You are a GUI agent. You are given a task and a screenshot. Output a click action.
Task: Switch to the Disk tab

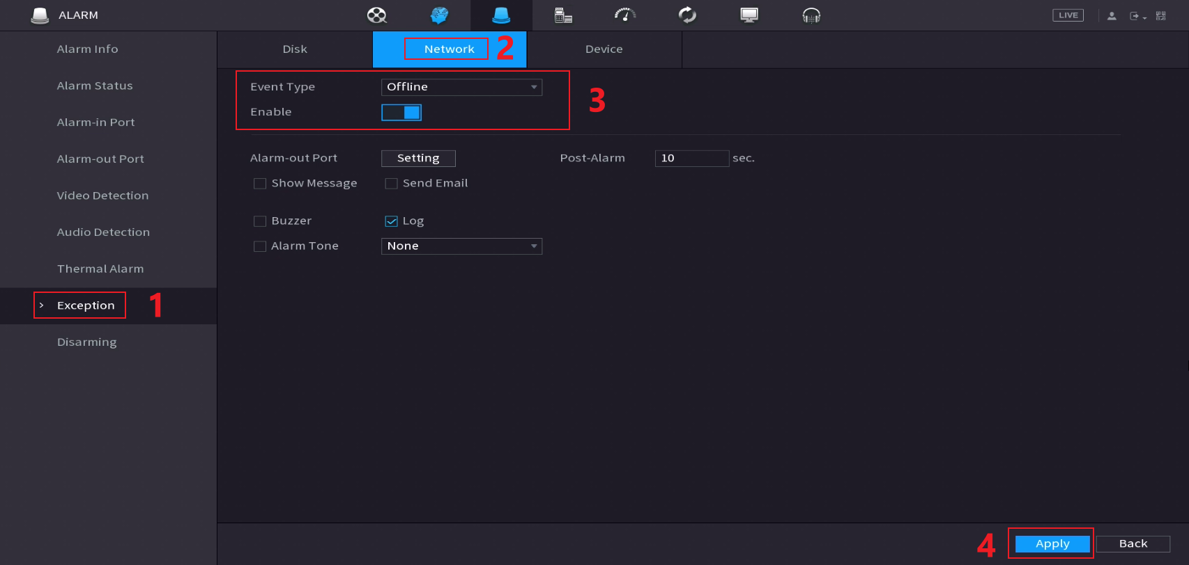click(295, 49)
